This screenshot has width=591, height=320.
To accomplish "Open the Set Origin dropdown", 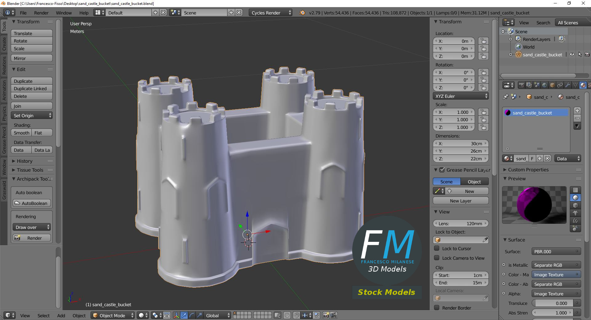I will (32, 115).
